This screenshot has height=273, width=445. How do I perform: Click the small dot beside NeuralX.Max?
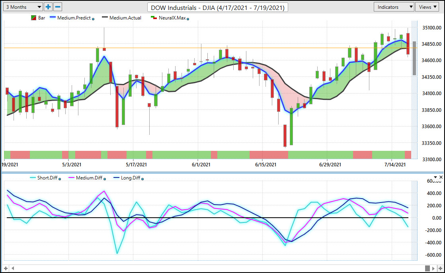[x=188, y=19]
